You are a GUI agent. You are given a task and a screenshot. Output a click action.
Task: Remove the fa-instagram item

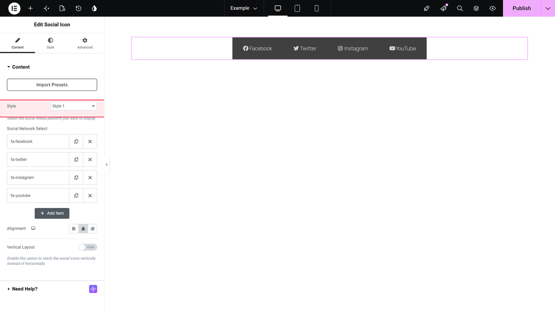pyautogui.click(x=90, y=177)
